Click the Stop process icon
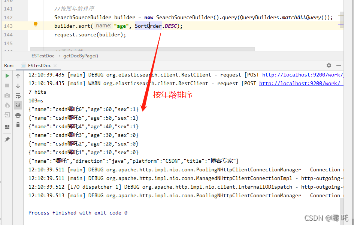Image resolution: width=354 pixels, height=225 pixels. 7,85
